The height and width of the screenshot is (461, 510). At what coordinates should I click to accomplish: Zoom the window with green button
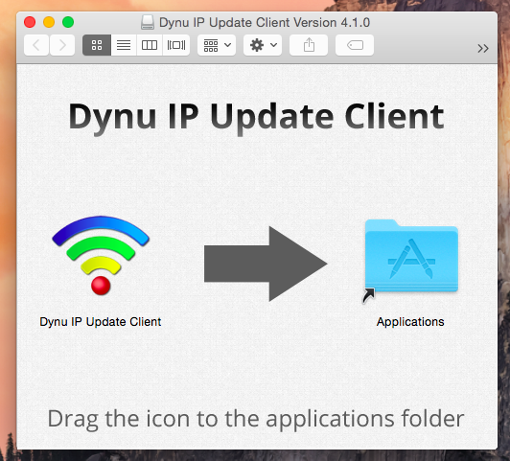[x=68, y=22]
